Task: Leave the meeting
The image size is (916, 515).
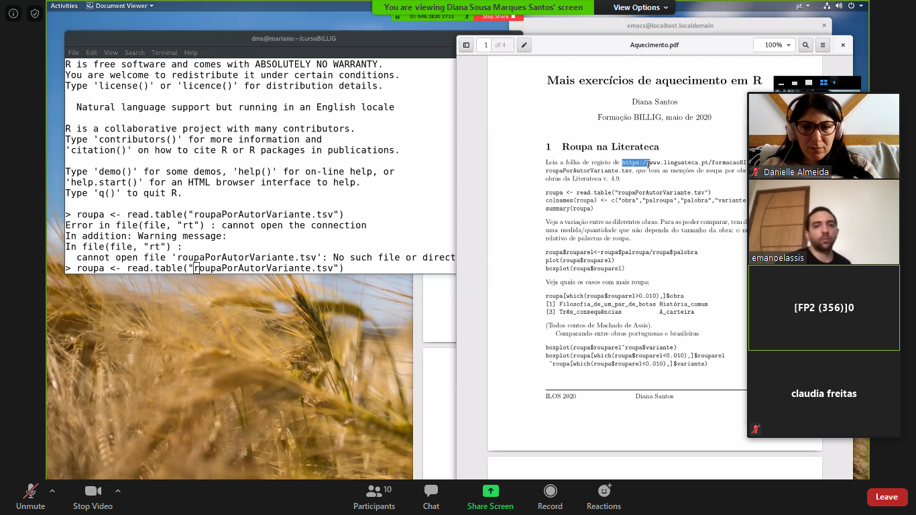Action: pos(886,497)
